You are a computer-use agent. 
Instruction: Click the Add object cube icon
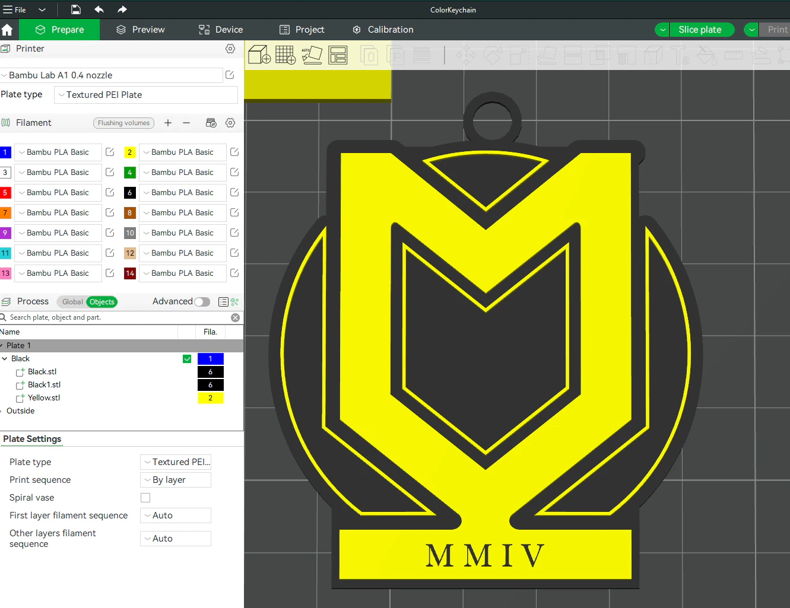point(259,55)
